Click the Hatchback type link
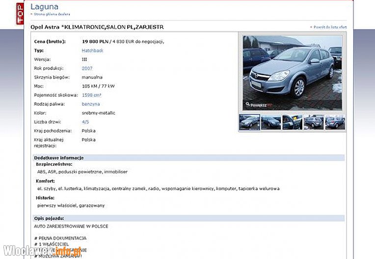This screenshot has height=259, width=375. 92,51
